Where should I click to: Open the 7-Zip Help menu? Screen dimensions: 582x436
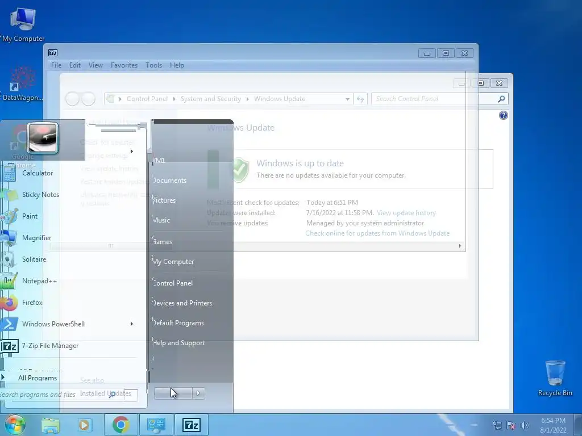177,65
